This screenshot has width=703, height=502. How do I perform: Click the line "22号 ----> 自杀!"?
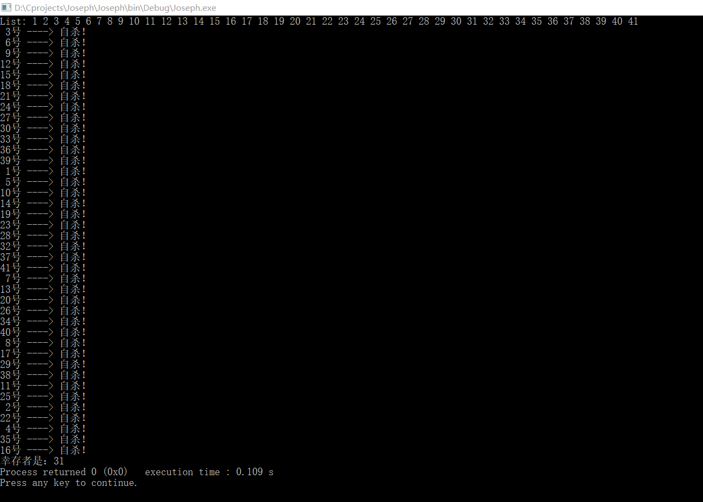[43, 418]
